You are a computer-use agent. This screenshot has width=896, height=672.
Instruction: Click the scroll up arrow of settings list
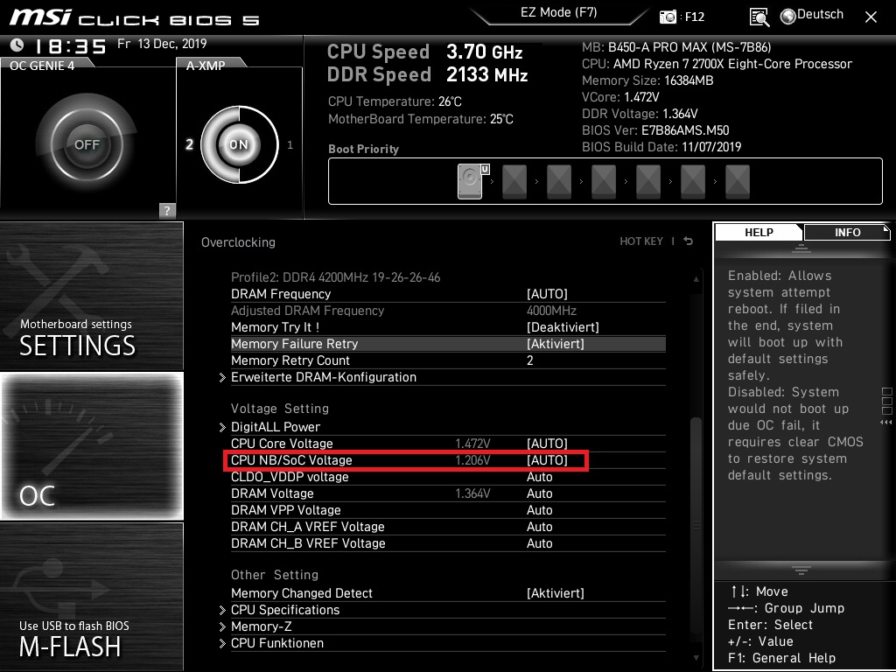[x=696, y=279]
